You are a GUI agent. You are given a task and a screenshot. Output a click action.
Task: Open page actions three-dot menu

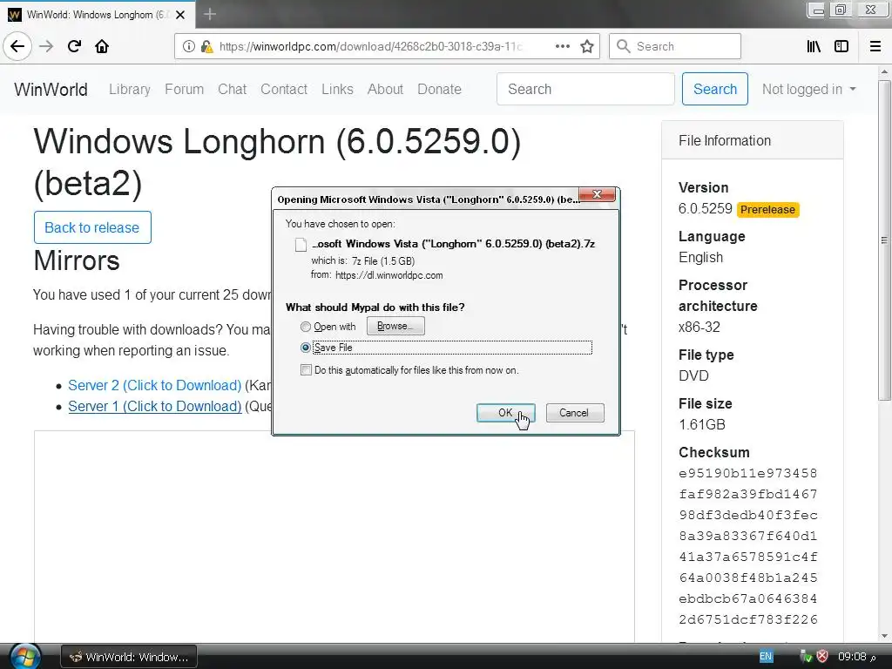click(x=562, y=46)
